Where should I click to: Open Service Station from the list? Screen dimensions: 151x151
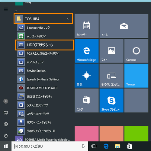44,71
